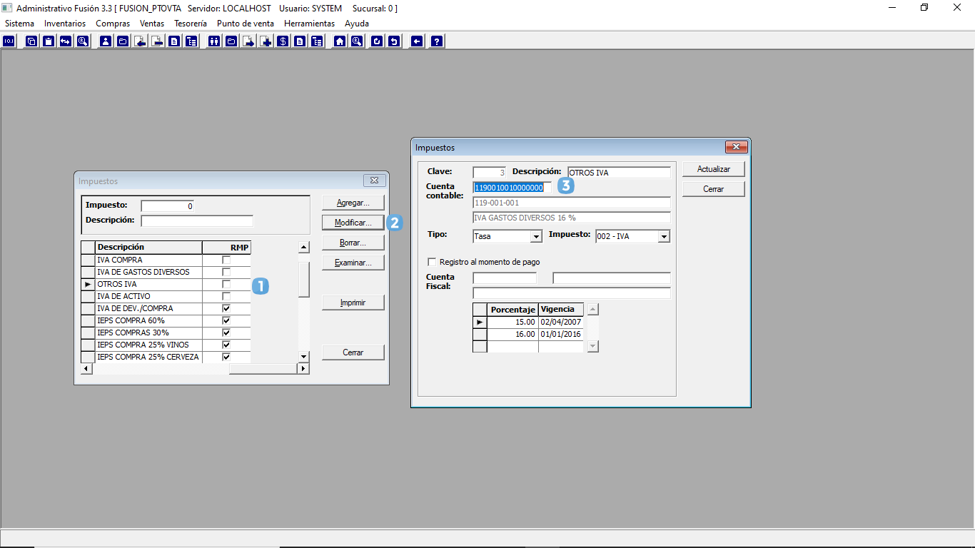Screen dimensions: 975x548
Task: Uncheck RMP for IEPS COMPRAS 30%
Action: [226, 333]
